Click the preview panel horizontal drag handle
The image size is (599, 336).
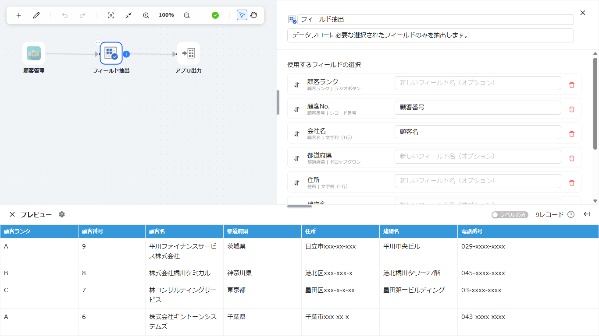click(299, 206)
